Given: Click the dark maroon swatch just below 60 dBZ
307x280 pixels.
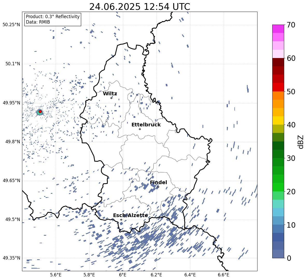Looking at the screenshot, I should point(278,62).
